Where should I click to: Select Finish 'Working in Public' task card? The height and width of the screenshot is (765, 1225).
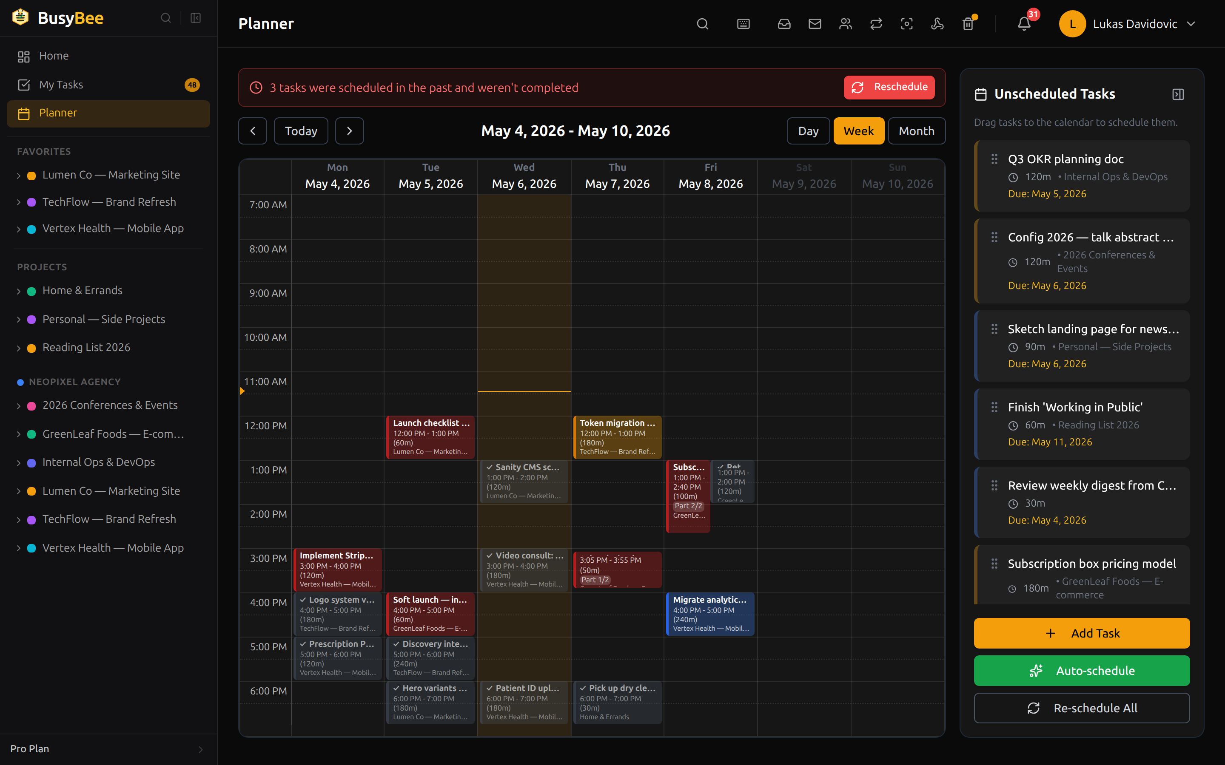1082,424
